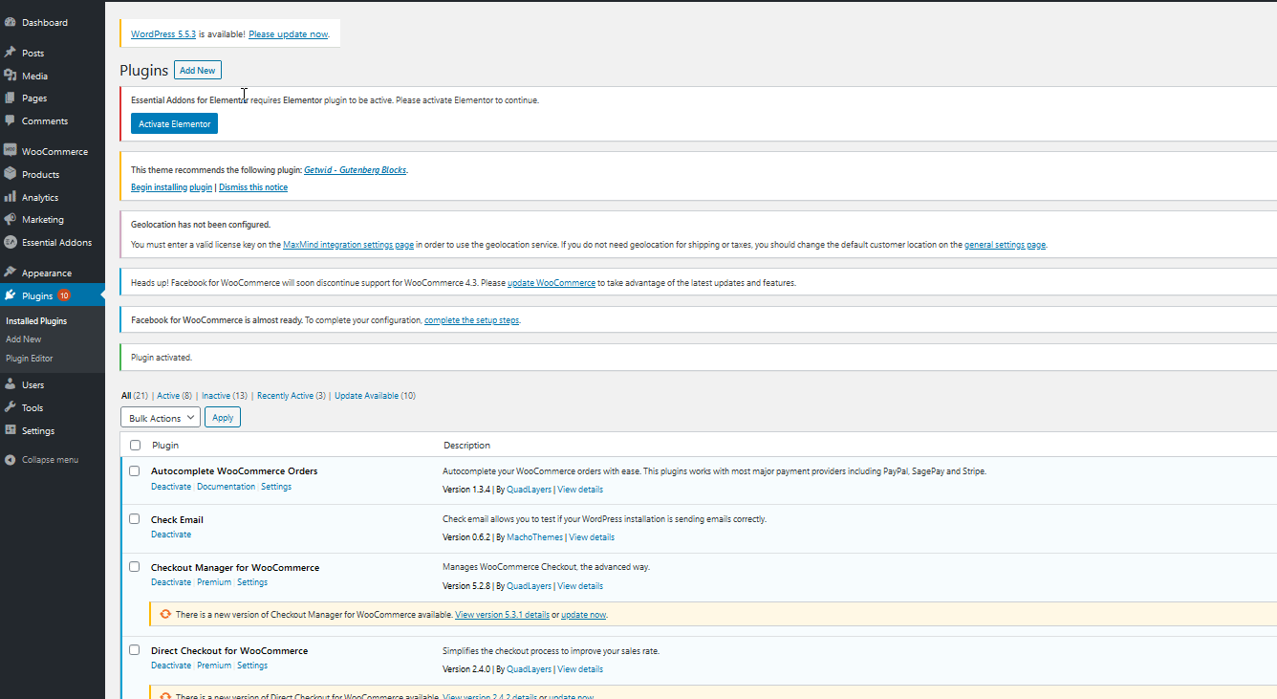Open Settings for Autocomplete WooCommerce Orders

coord(276,487)
